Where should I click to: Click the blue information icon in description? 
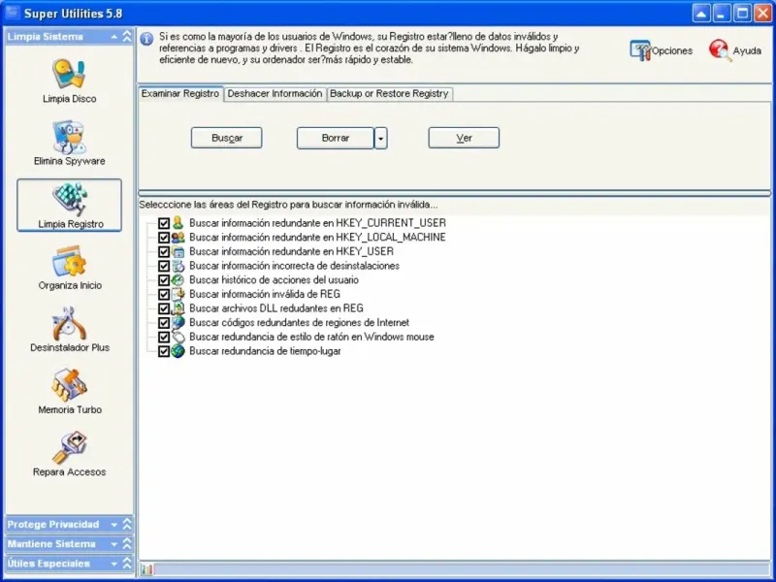click(x=146, y=39)
